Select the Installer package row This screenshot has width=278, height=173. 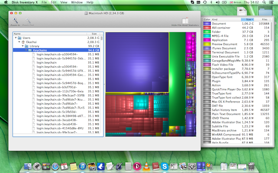tap(236, 69)
